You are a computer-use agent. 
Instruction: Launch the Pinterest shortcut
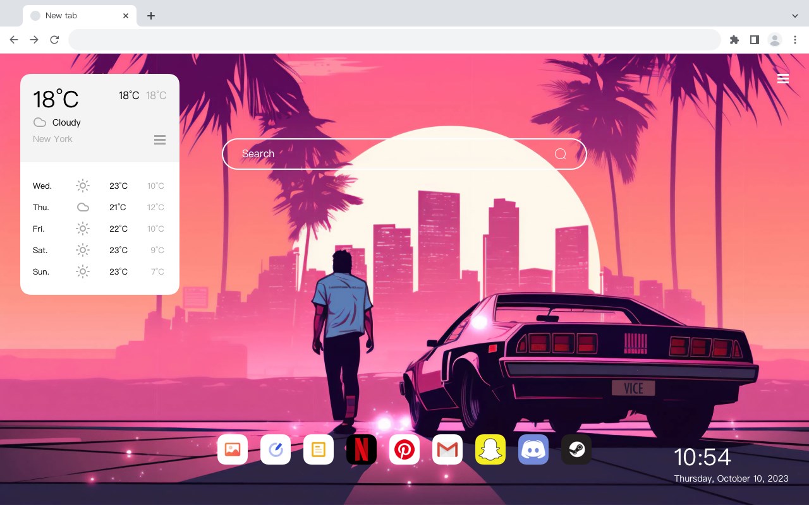point(404,449)
